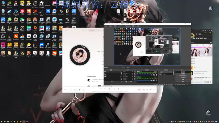Viewport: 219px width, 123px height.
Task: Open the Recycle Bin on desktop
Action: click(3, 12)
